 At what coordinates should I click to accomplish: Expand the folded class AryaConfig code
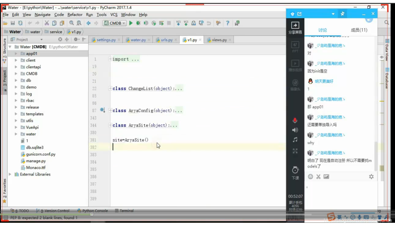point(110,111)
